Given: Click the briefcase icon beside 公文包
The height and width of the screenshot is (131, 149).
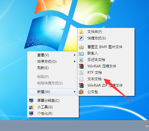Looking at the screenshot, I should tap(81, 92).
